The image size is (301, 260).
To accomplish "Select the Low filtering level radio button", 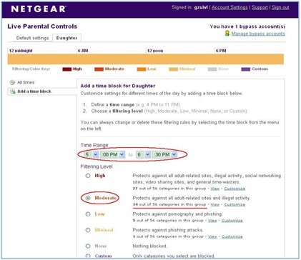I will (88, 214).
